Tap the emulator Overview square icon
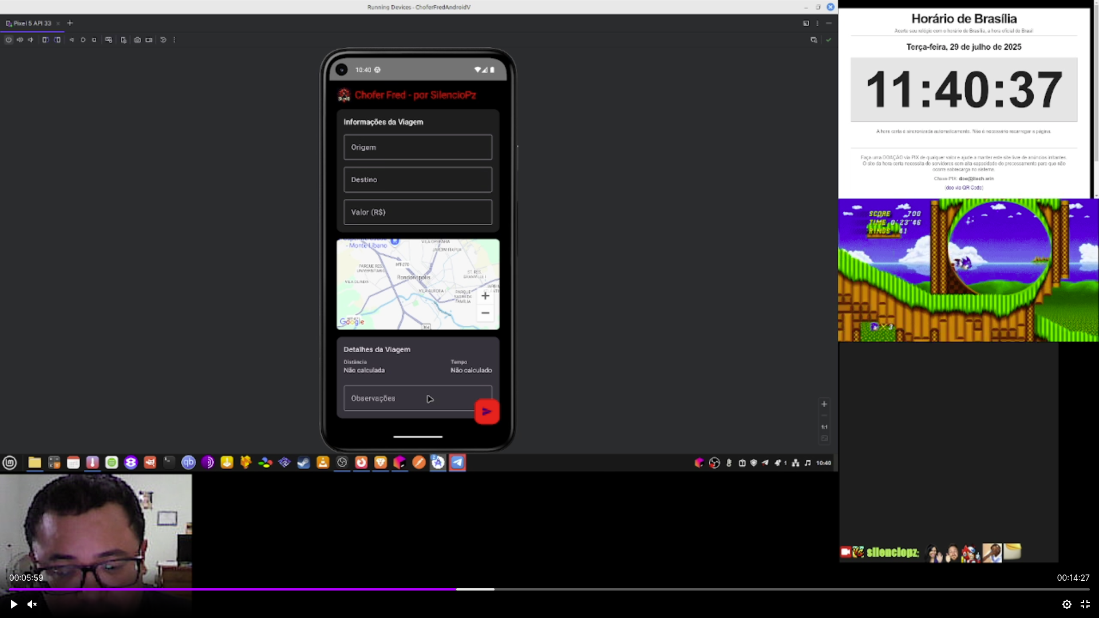 click(94, 40)
